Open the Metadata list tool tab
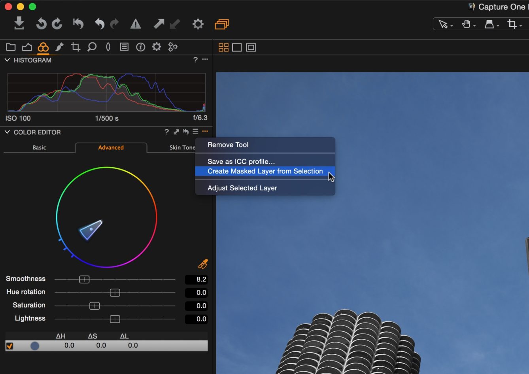Image resolution: width=529 pixels, height=374 pixels. [x=124, y=47]
